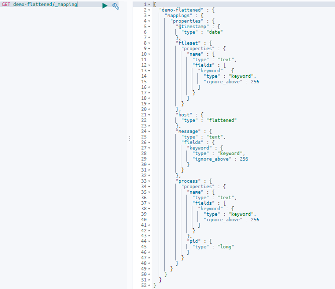Click ignore_above 256 on line 40
Image resolution: width=335 pixels, height=289 pixels.
[x=231, y=220]
